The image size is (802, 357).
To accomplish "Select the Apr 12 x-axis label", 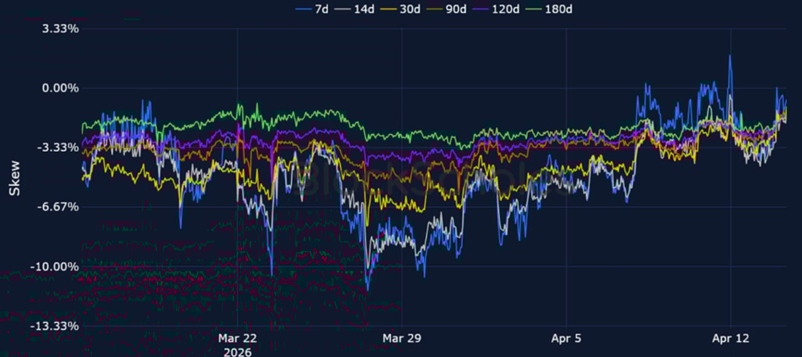I will pyautogui.click(x=730, y=339).
